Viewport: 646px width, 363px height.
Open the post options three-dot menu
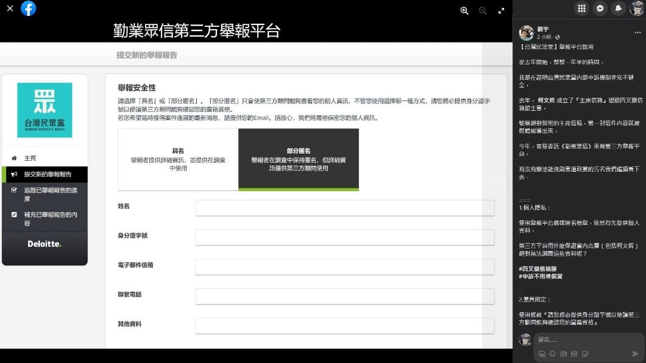(637, 32)
